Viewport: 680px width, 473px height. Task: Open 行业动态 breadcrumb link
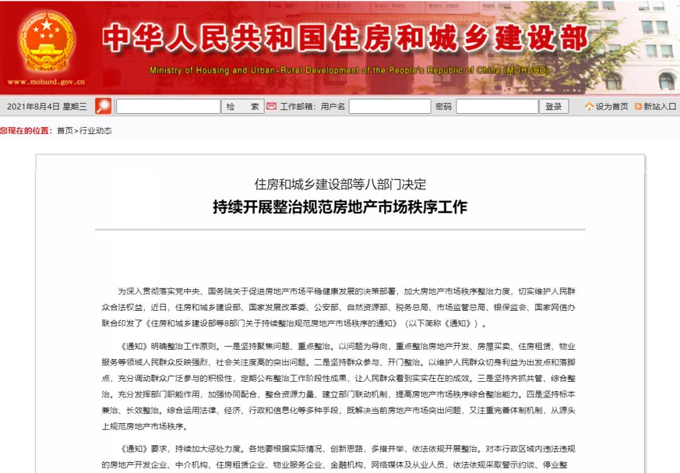pyautogui.click(x=96, y=130)
